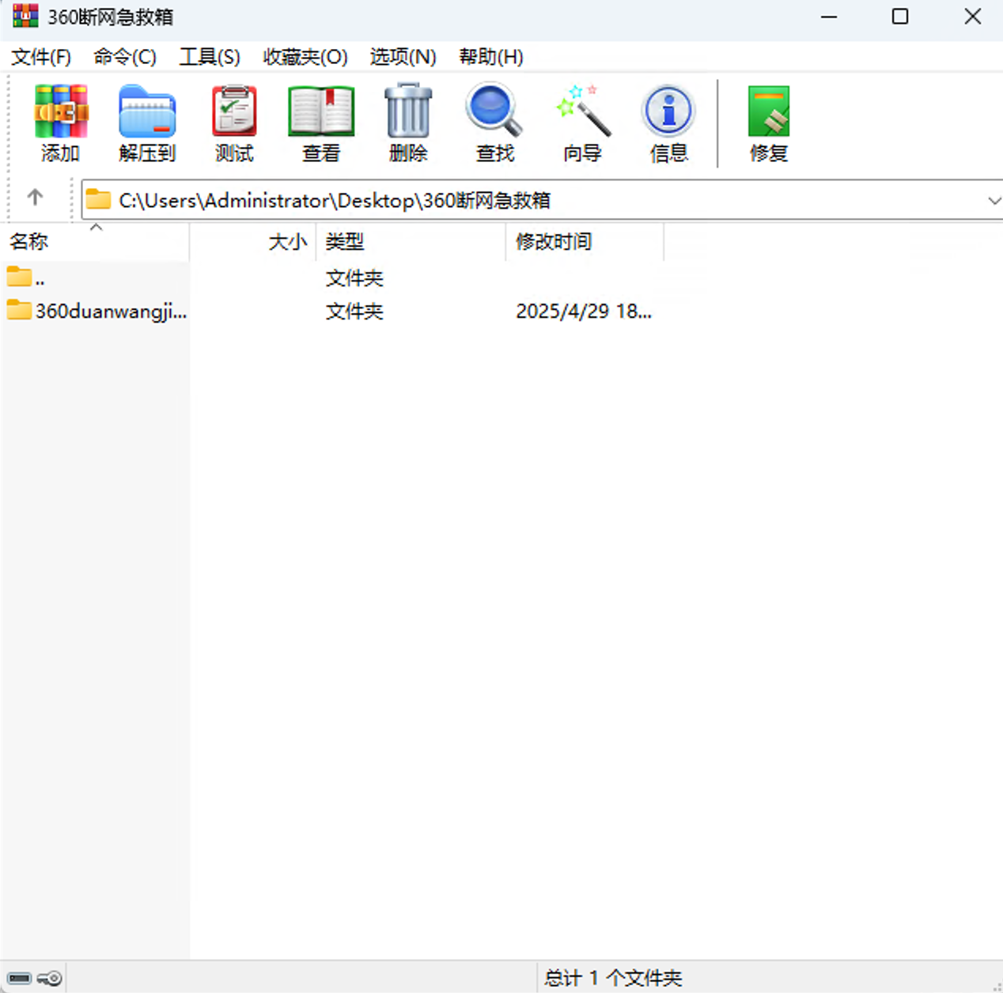This screenshot has width=1003, height=993.
Task: Launch the Wizard (向导) wand icon
Action: coord(583,123)
